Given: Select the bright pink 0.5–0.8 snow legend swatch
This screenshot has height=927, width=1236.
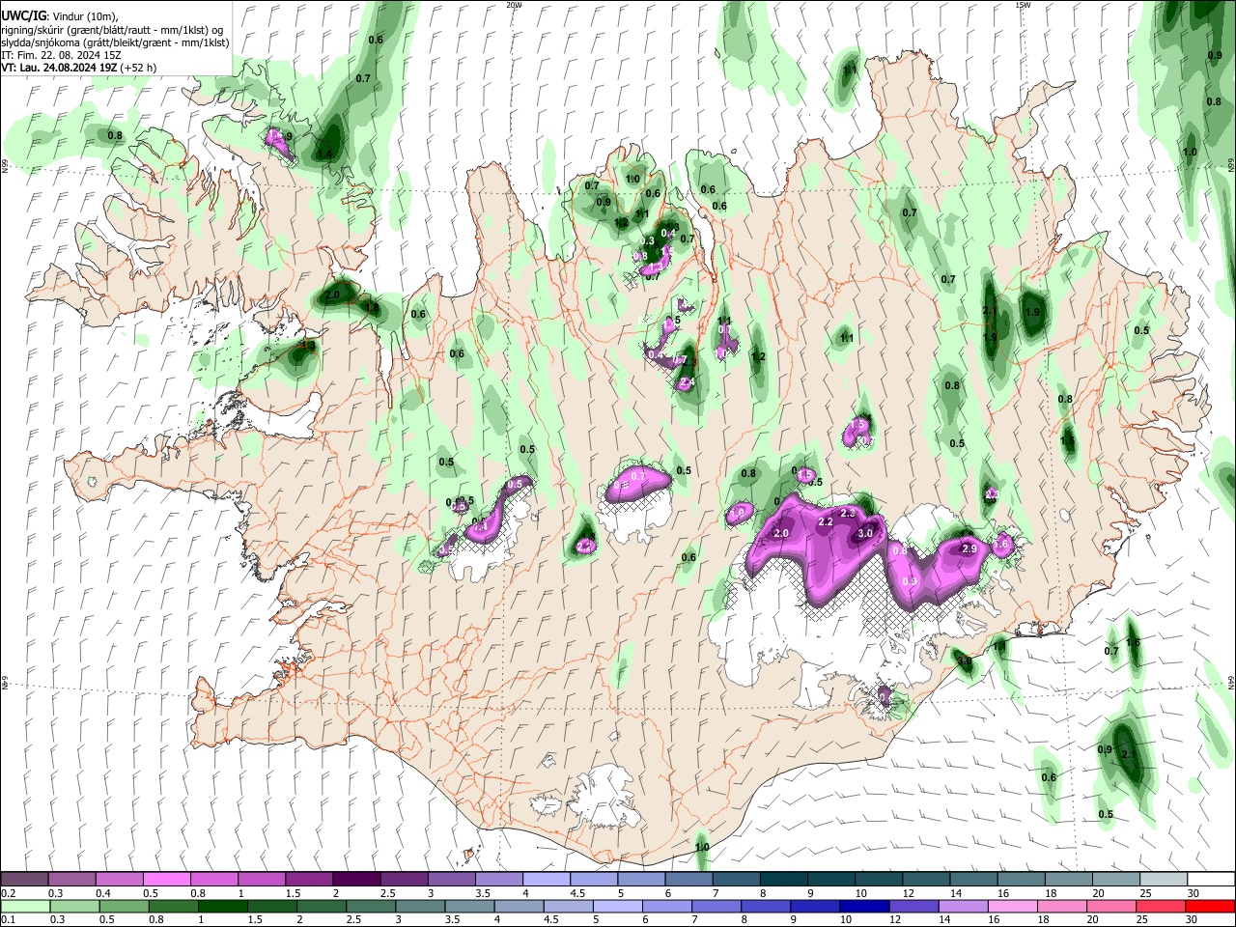Looking at the screenshot, I should click(x=166, y=879).
